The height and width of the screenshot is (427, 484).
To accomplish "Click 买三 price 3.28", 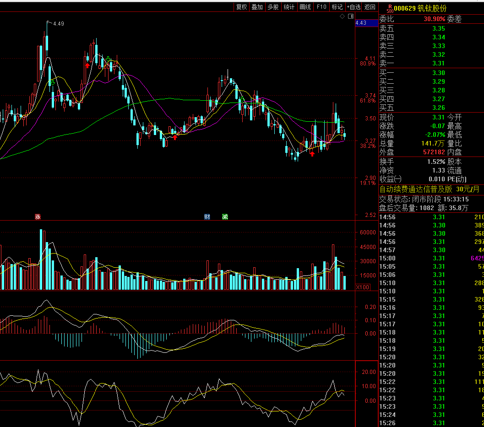I will pyautogui.click(x=438, y=90).
